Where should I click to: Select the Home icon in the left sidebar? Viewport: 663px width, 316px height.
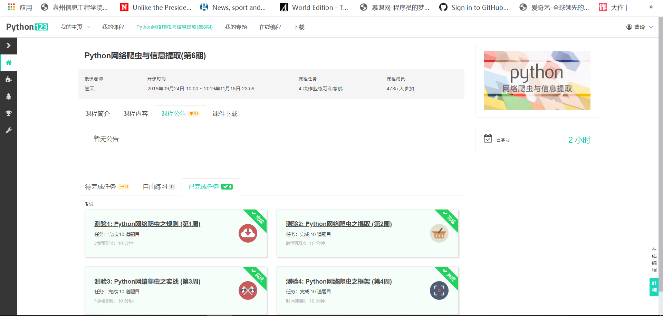9,63
